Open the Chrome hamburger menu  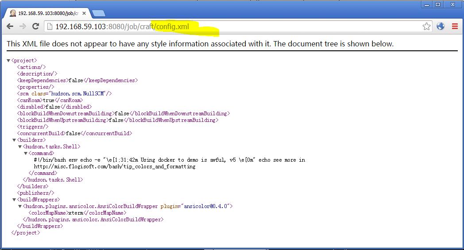[x=455, y=27]
